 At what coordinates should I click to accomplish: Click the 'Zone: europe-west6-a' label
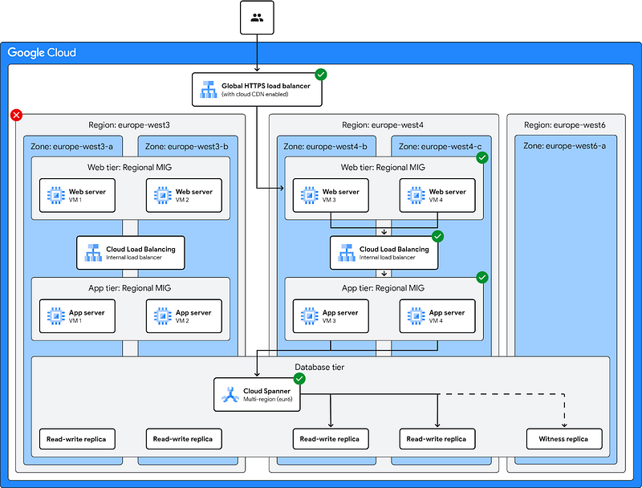point(565,146)
